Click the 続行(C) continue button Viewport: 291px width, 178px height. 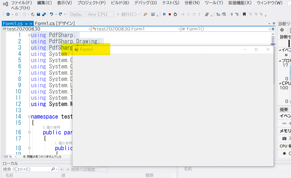(128, 14)
